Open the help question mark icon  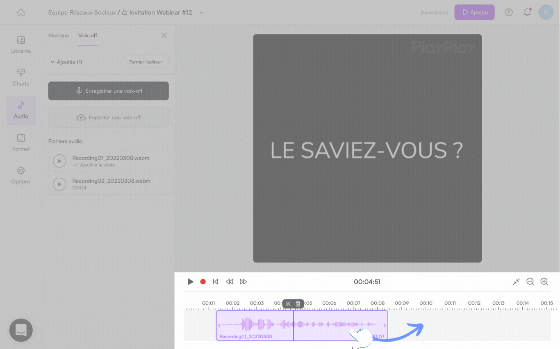509,12
